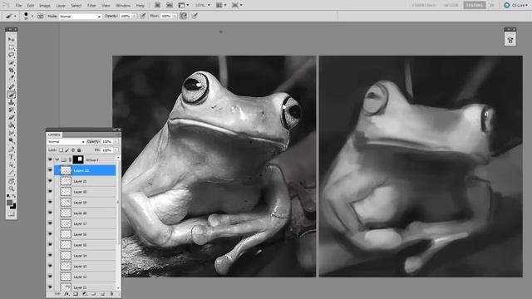Toggle Lock all padlock in Layers panel
532x299 pixels.
coord(79,149)
